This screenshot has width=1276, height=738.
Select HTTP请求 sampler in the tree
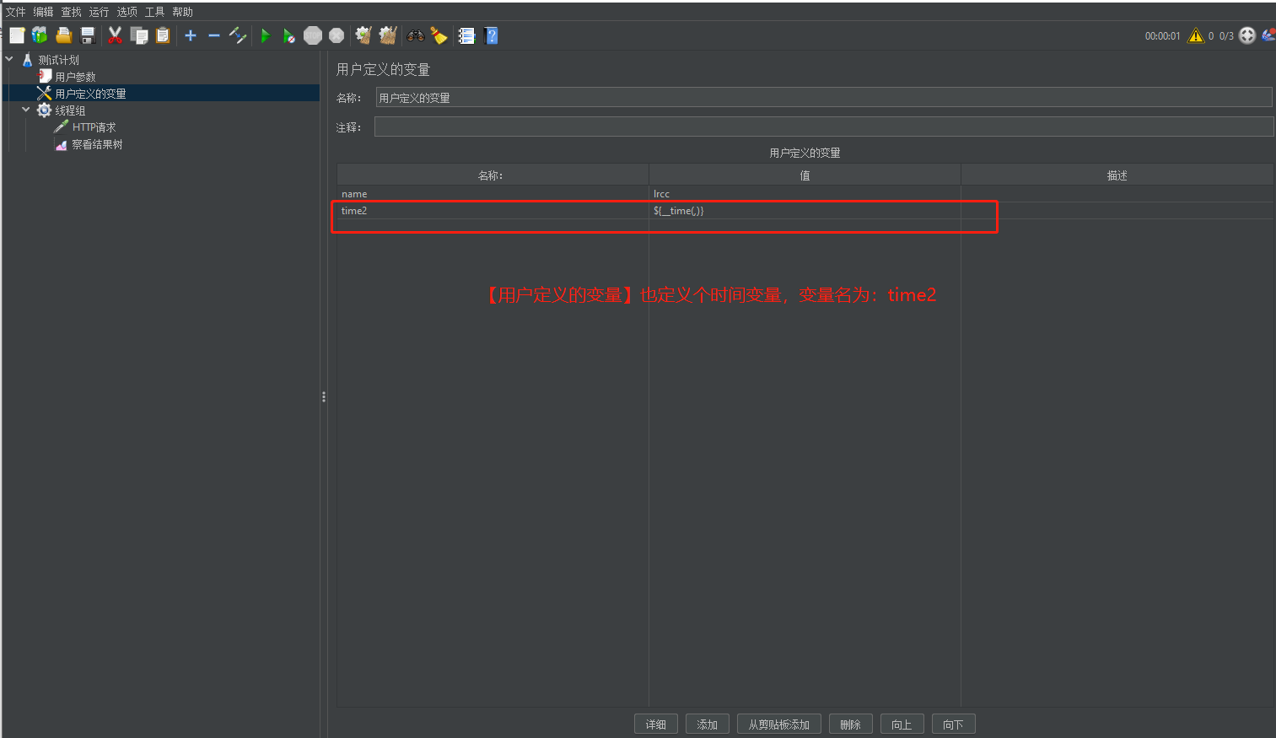[x=94, y=127]
